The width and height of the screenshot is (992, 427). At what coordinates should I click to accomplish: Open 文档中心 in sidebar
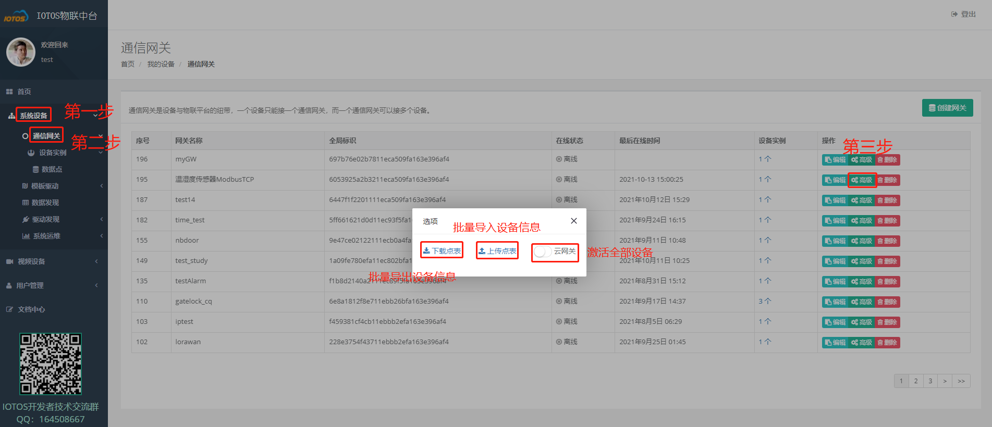[x=31, y=309]
